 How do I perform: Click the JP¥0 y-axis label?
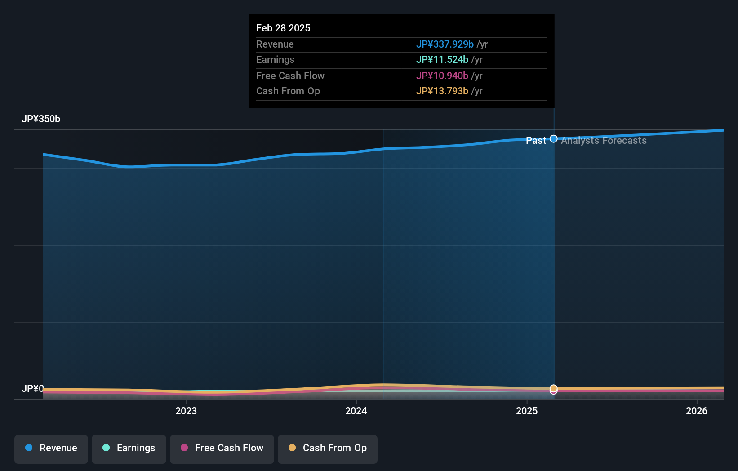pyautogui.click(x=33, y=388)
